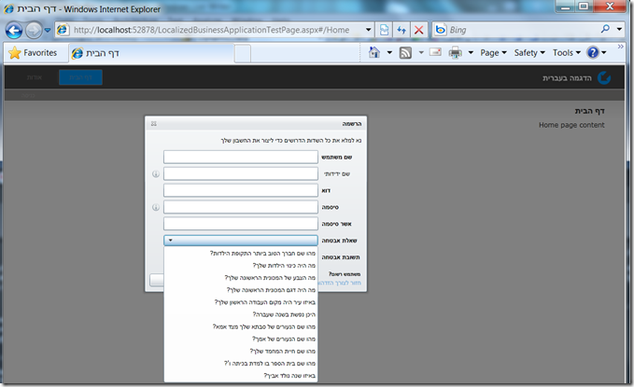Click the Refresh page icon
Screen dimensions: 634x387
pos(400,29)
